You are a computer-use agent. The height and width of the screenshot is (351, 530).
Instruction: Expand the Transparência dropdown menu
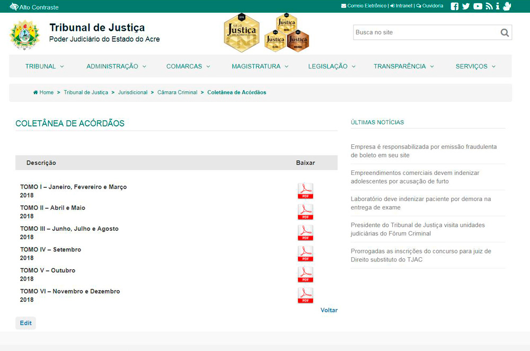(x=403, y=66)
